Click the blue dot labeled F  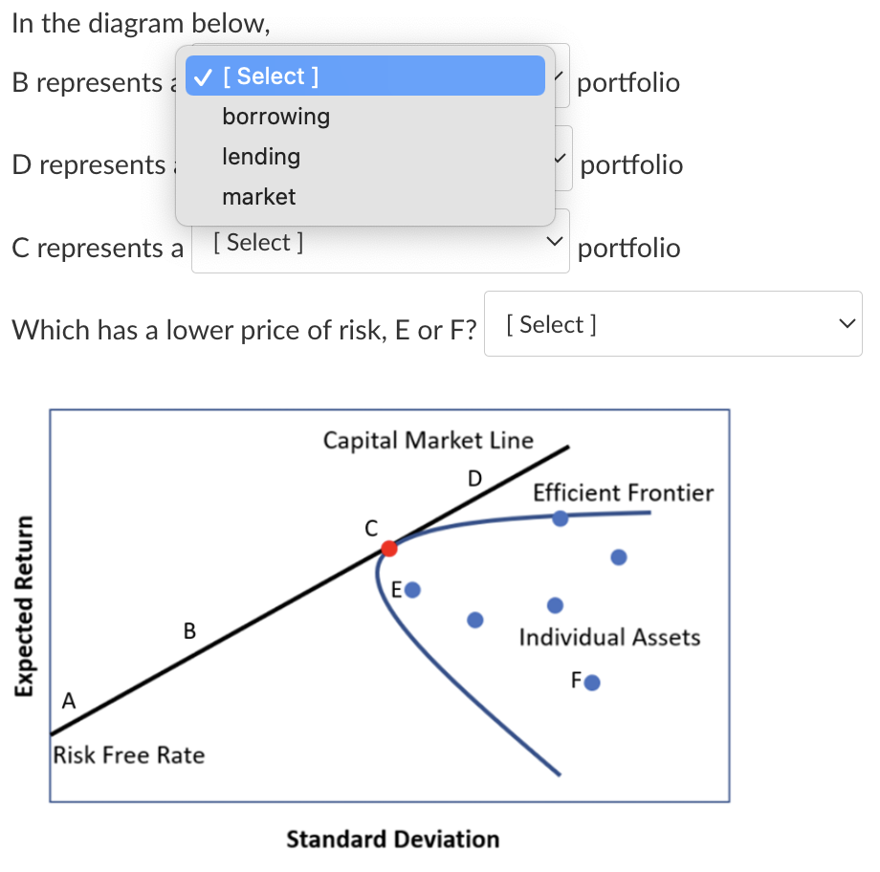(x=593, y=681)
